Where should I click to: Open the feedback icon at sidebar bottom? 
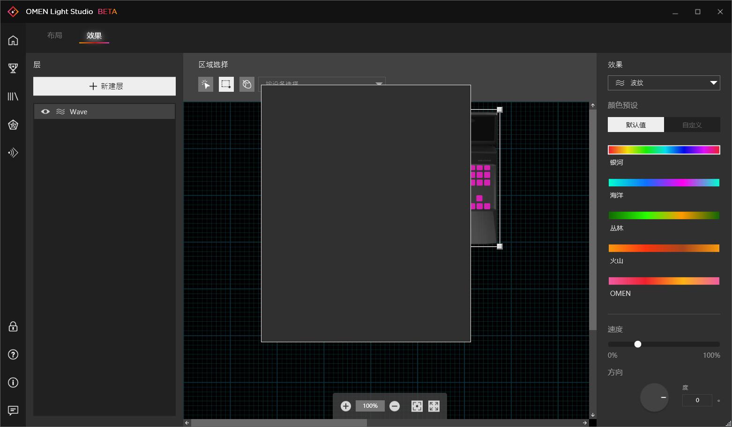coord(13,411)
